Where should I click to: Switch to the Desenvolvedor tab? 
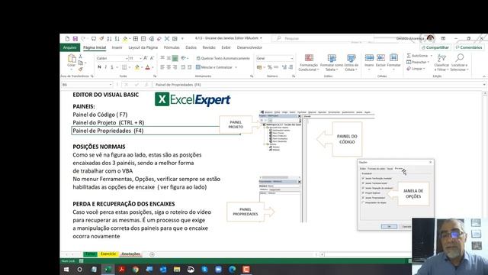[x=249, y=47]
